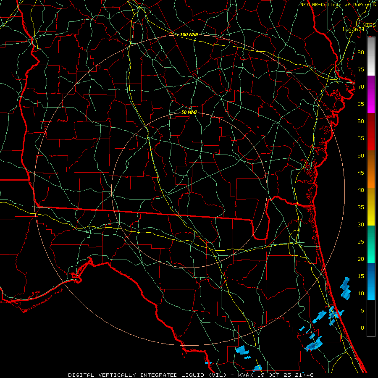Click the blue segment of the color bar
The height and width of the screenshot is (378, 378).
371,281
